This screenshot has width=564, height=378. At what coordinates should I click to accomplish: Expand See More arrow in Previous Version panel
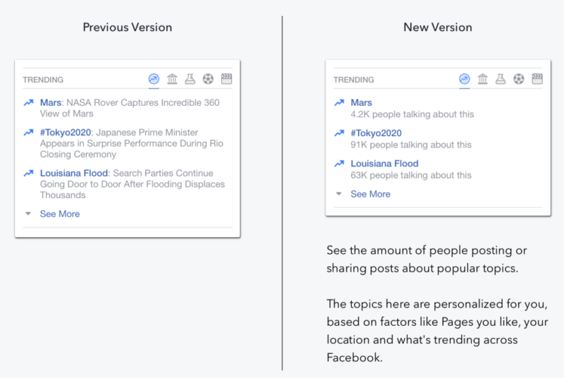tap(27, 214)
